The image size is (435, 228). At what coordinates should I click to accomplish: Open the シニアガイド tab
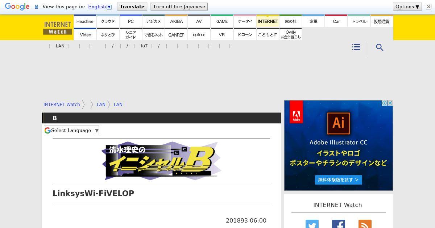click(x=130, y=34)
